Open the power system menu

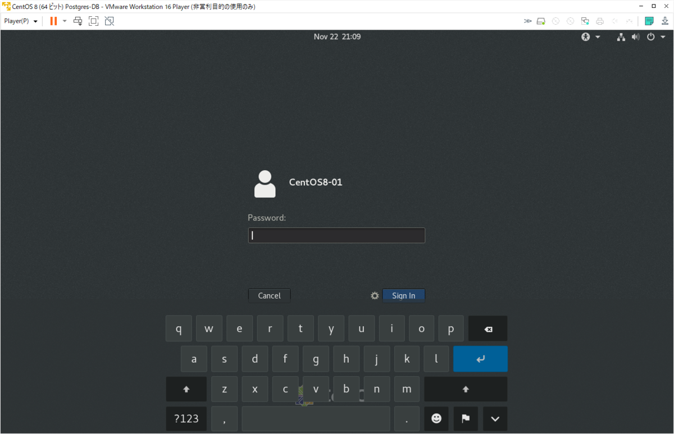[x=655, y=37]
